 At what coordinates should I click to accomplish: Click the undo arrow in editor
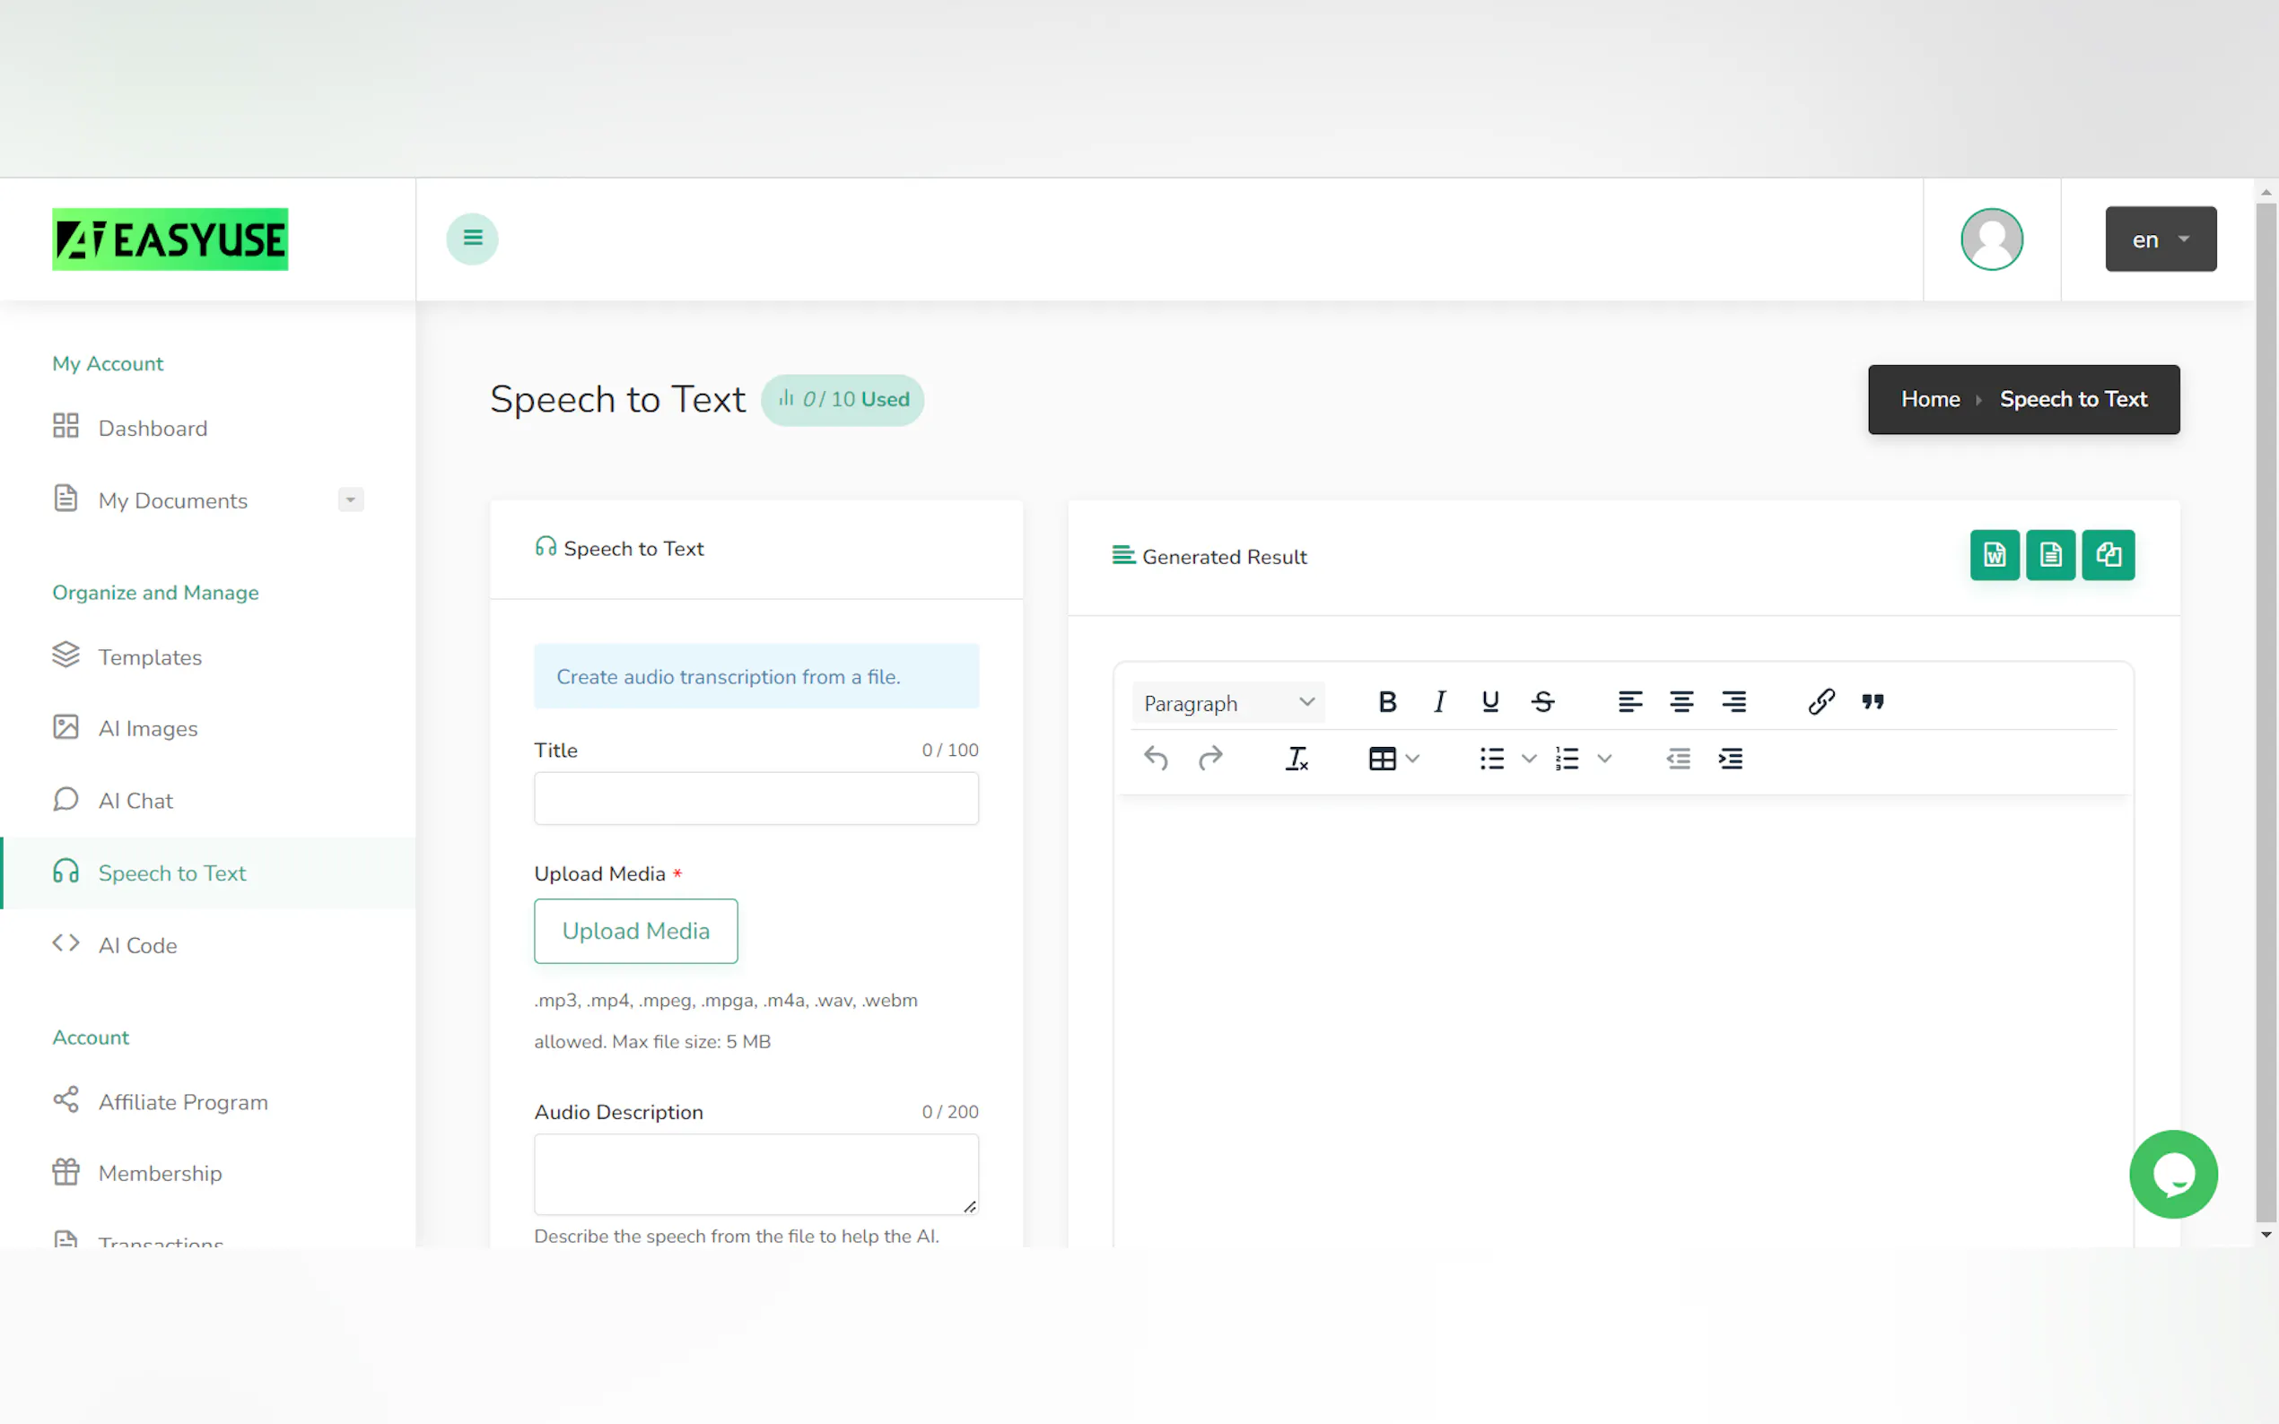(1155, 758)
